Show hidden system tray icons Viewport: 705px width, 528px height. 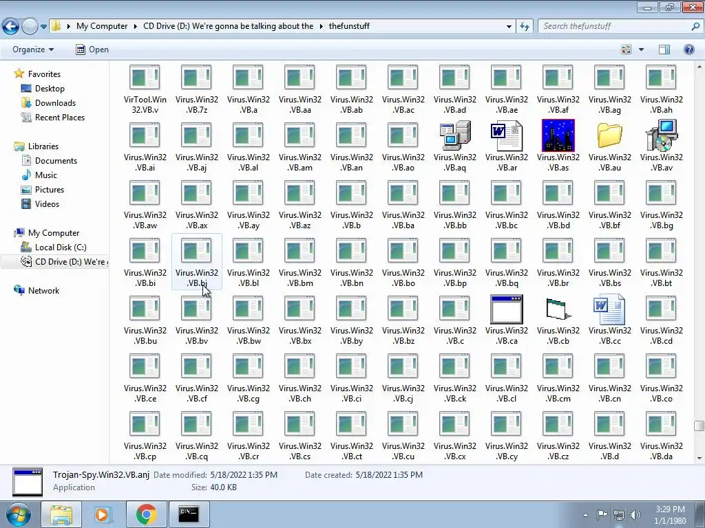(585, 515)
